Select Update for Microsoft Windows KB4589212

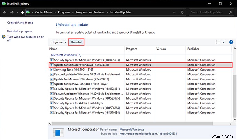pyautogui.click(x=140, y=79)
